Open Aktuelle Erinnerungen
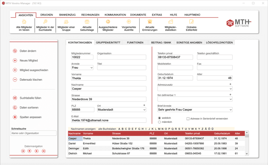The image size is (268, 165). [150, 25]
